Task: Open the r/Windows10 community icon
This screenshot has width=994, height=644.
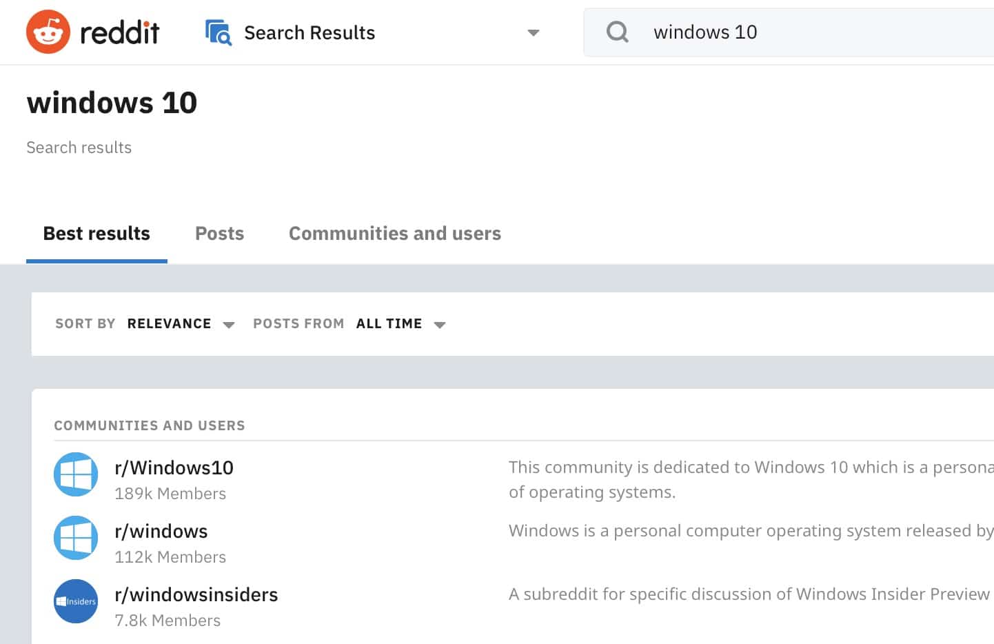Action: coord(76,474)
